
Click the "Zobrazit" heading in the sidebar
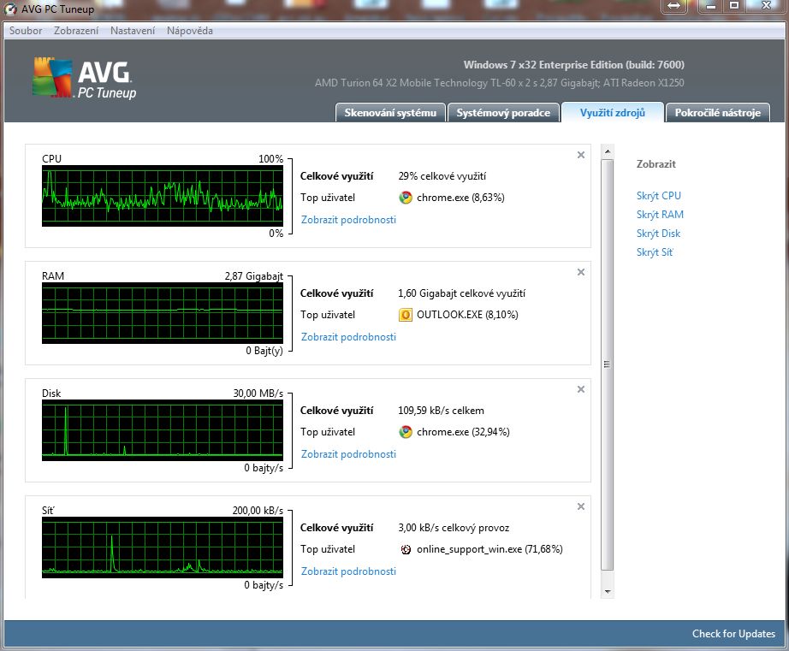(x=656, y=164)
